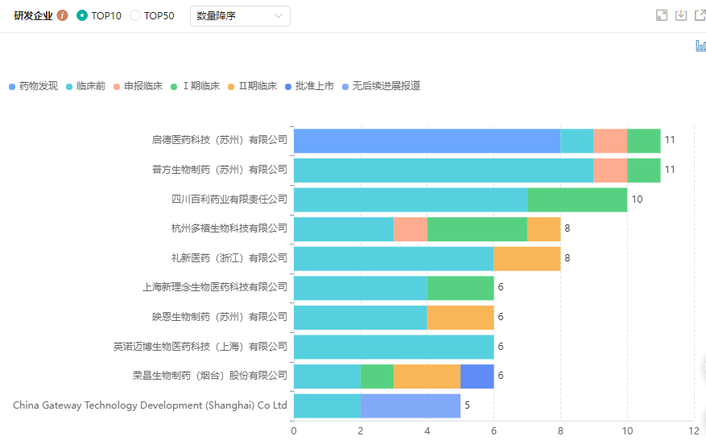Hide the 无后续进展报道 legend series
This screenshot has width=706, height=440.
(x=382, y=86)
